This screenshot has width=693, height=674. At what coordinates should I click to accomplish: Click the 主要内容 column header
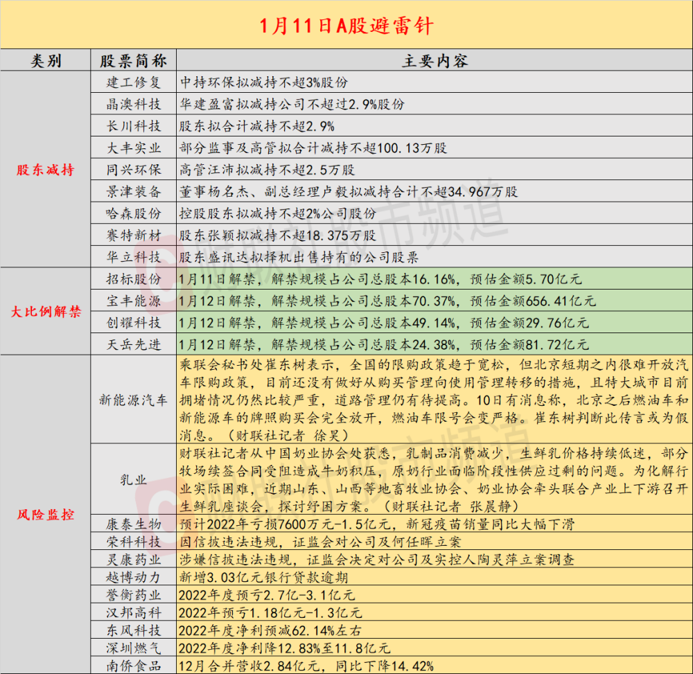click(x=435, y=60)
